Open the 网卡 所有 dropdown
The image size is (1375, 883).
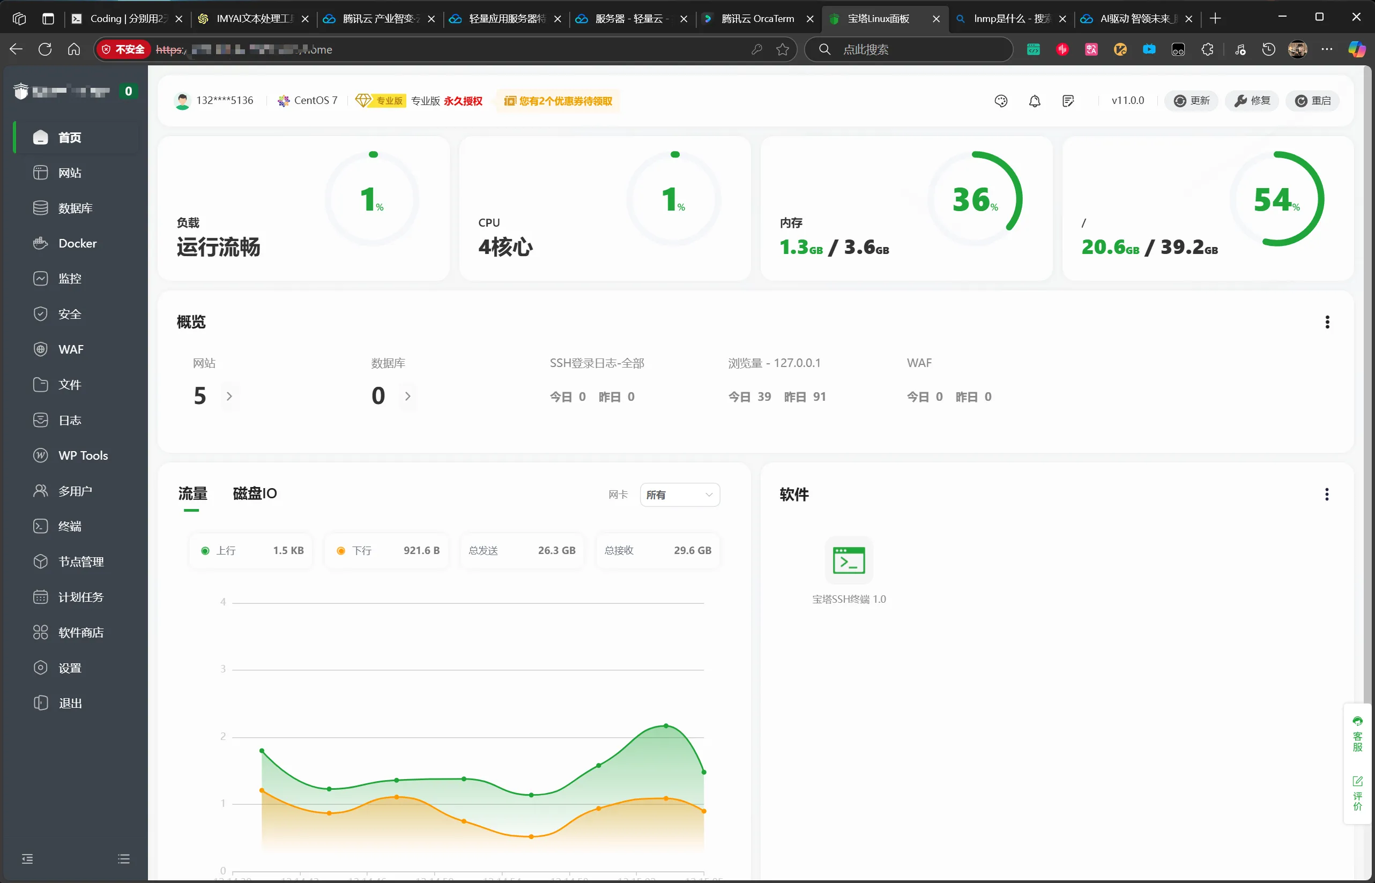(x=680, y=495)
